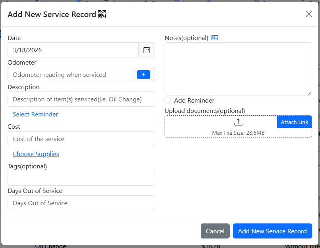Click the markdown icon next to Notes
This screenshot has height=248, width=320.
[x=215, y=38]
